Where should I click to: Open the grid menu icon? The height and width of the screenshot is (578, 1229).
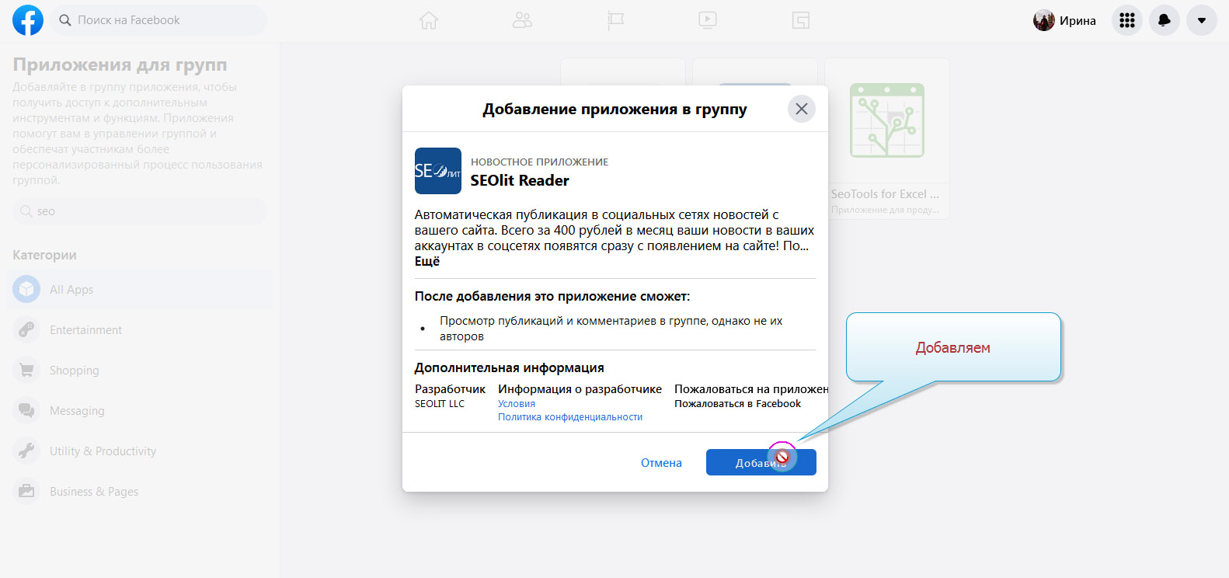click(x=1126, y=20)
